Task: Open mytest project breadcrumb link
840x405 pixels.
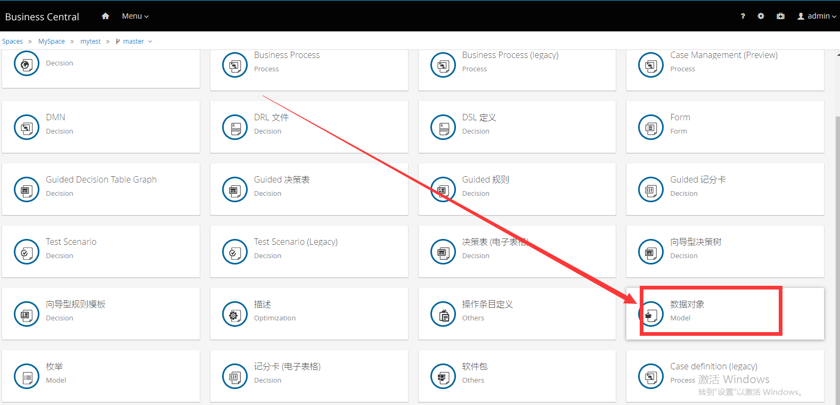Action: pos(91,42)
